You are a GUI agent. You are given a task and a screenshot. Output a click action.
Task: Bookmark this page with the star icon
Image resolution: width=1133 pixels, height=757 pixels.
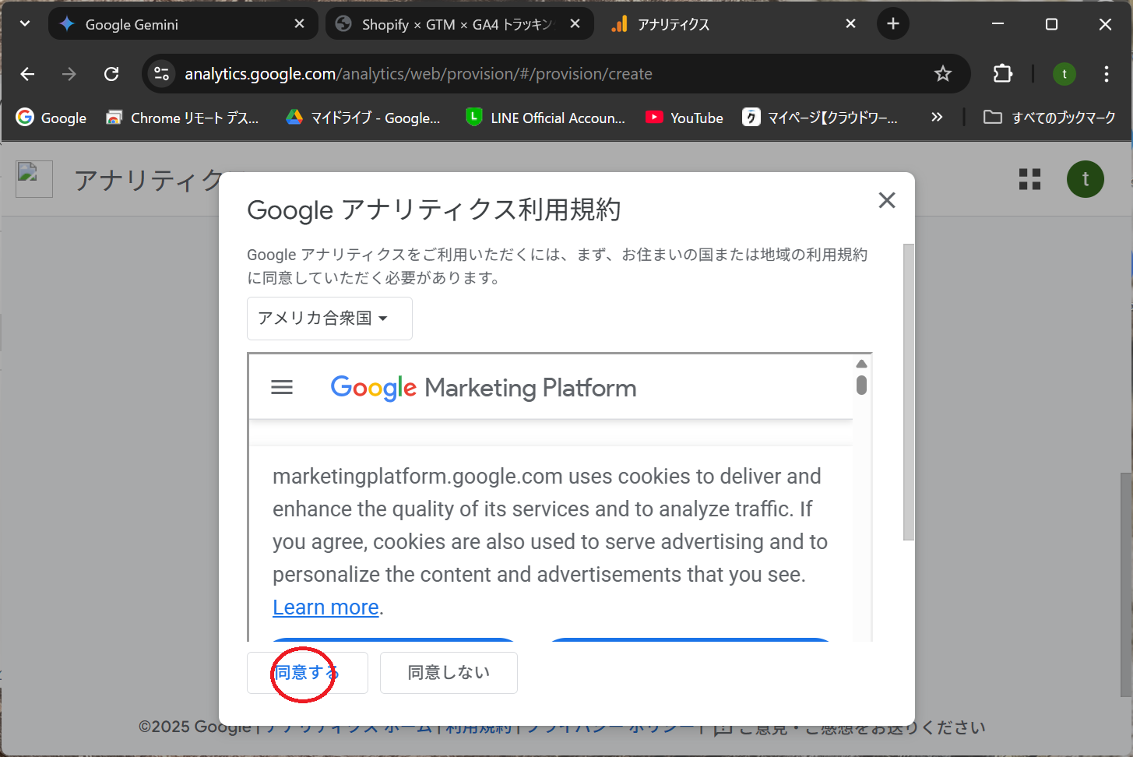(943, 74)
